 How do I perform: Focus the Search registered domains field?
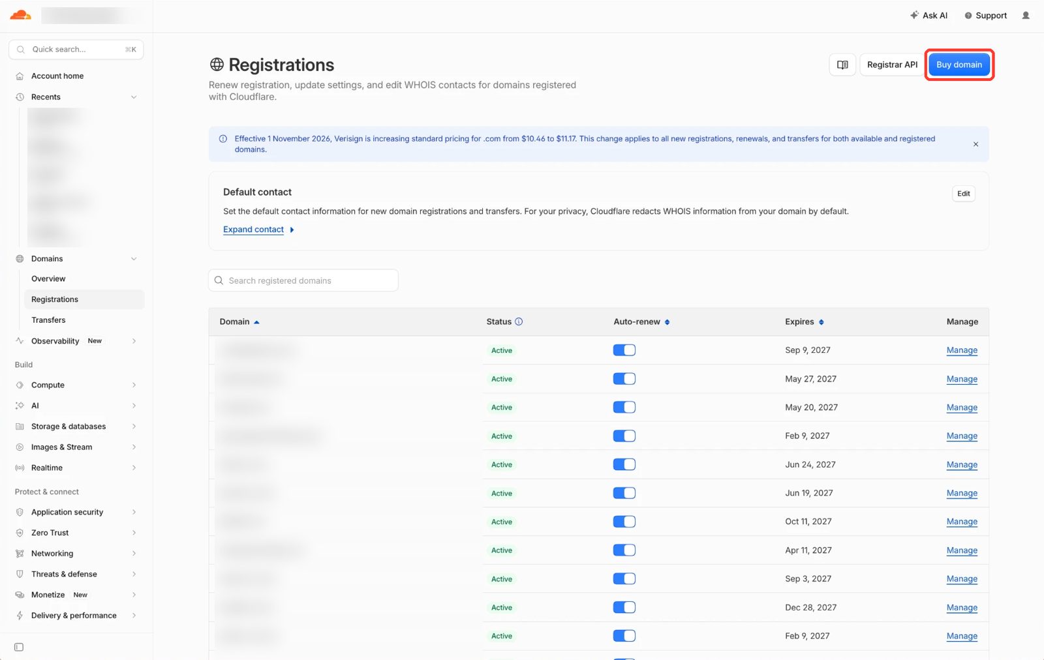coord(303,280)
